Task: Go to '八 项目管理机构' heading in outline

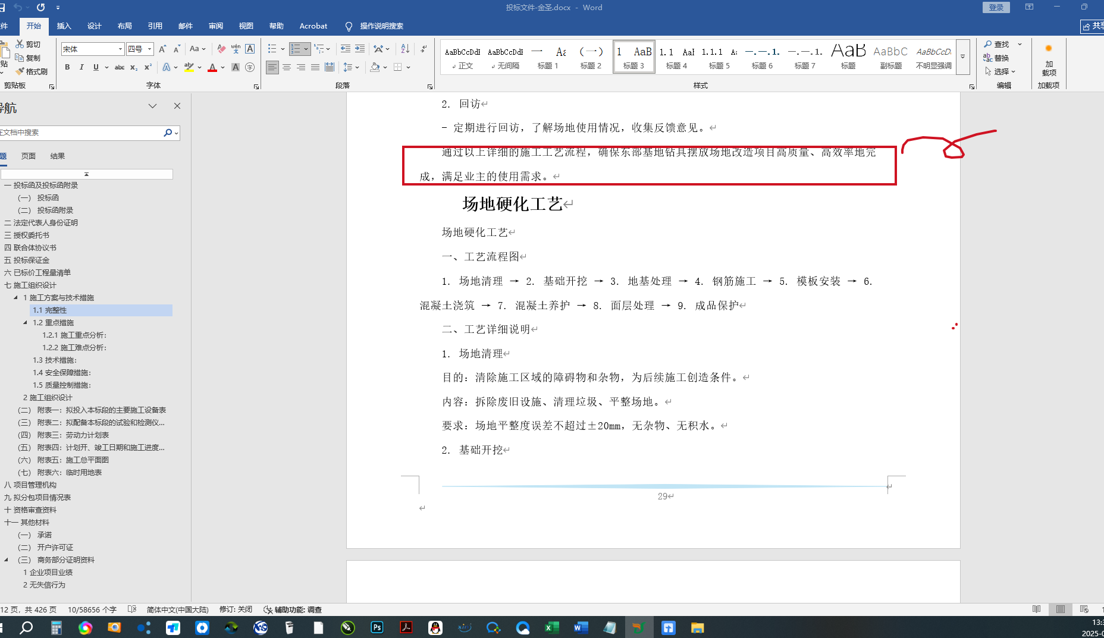Action: [x=30, y=485]
